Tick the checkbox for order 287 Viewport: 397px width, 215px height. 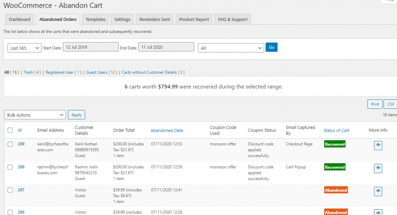pyautogui.click(x=10, y=190)
